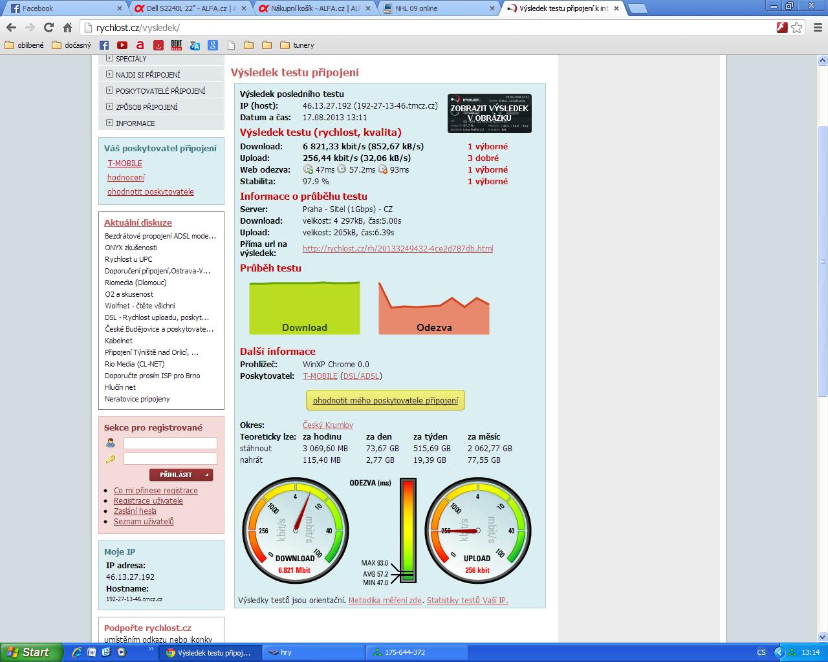Open the red letter 'a' bookmark
828x662 pixels.
click(140, 45)
